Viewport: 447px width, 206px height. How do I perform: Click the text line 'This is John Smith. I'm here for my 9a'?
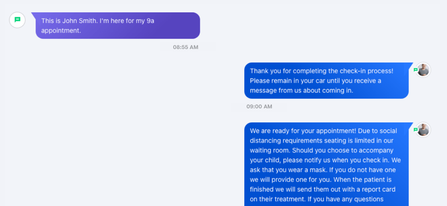[x=98, y=21]
